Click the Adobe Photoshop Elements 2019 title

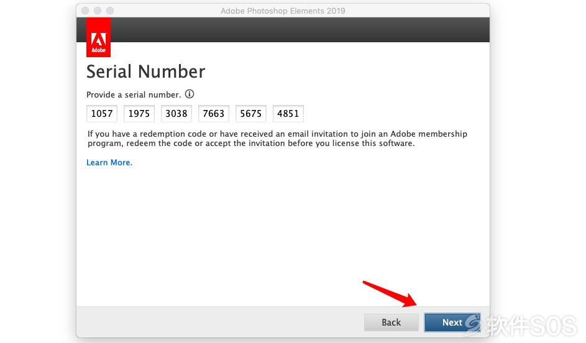pyautogui.click(x=283, y=11)
